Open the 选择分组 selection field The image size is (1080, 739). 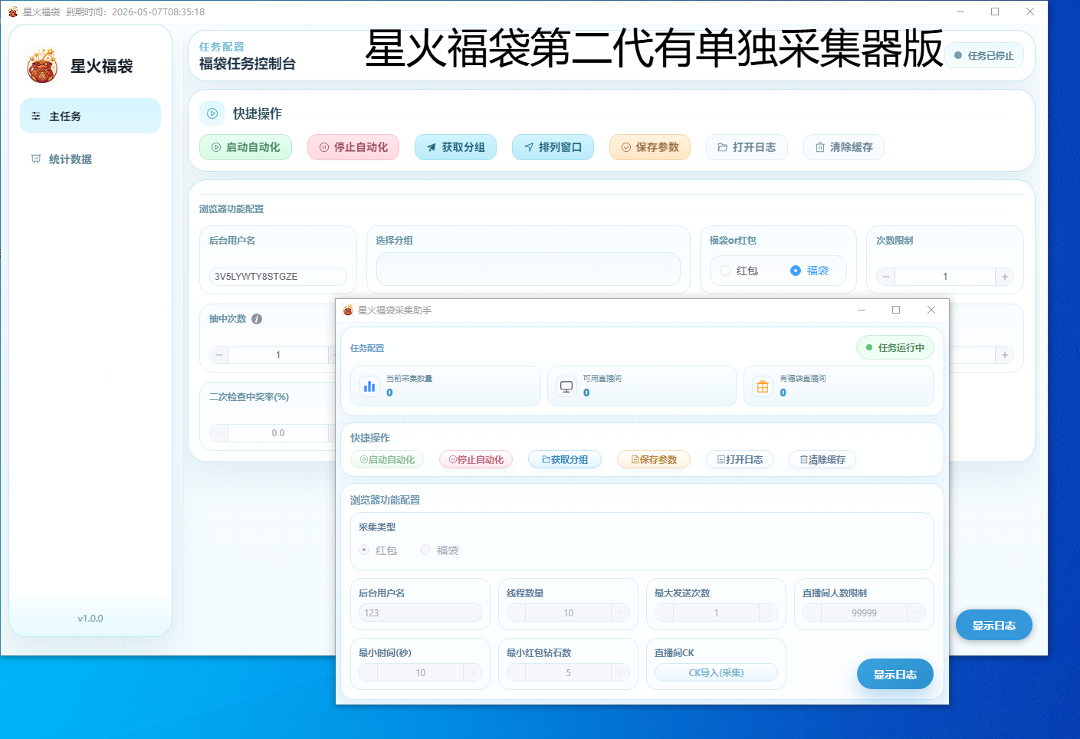pyautogui.click(x=527, y=269)
